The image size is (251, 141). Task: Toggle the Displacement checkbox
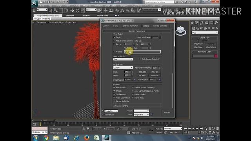[114, 94]
